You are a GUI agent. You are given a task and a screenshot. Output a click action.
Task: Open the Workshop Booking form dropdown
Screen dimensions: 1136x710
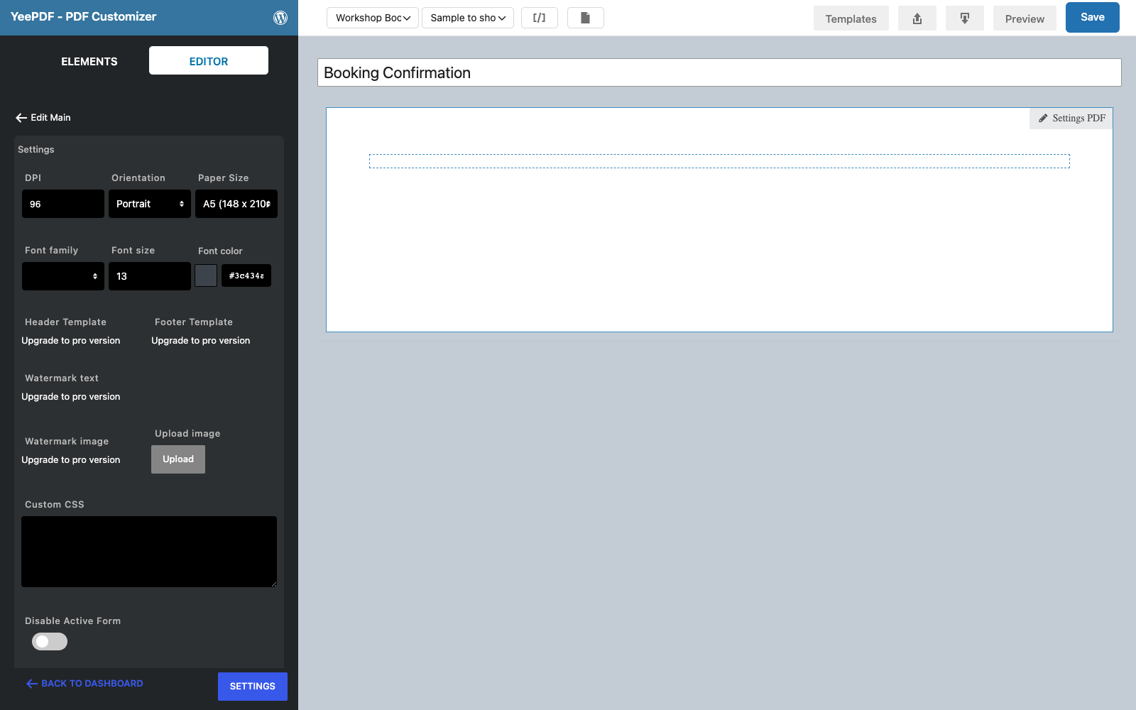click(373, 18)
